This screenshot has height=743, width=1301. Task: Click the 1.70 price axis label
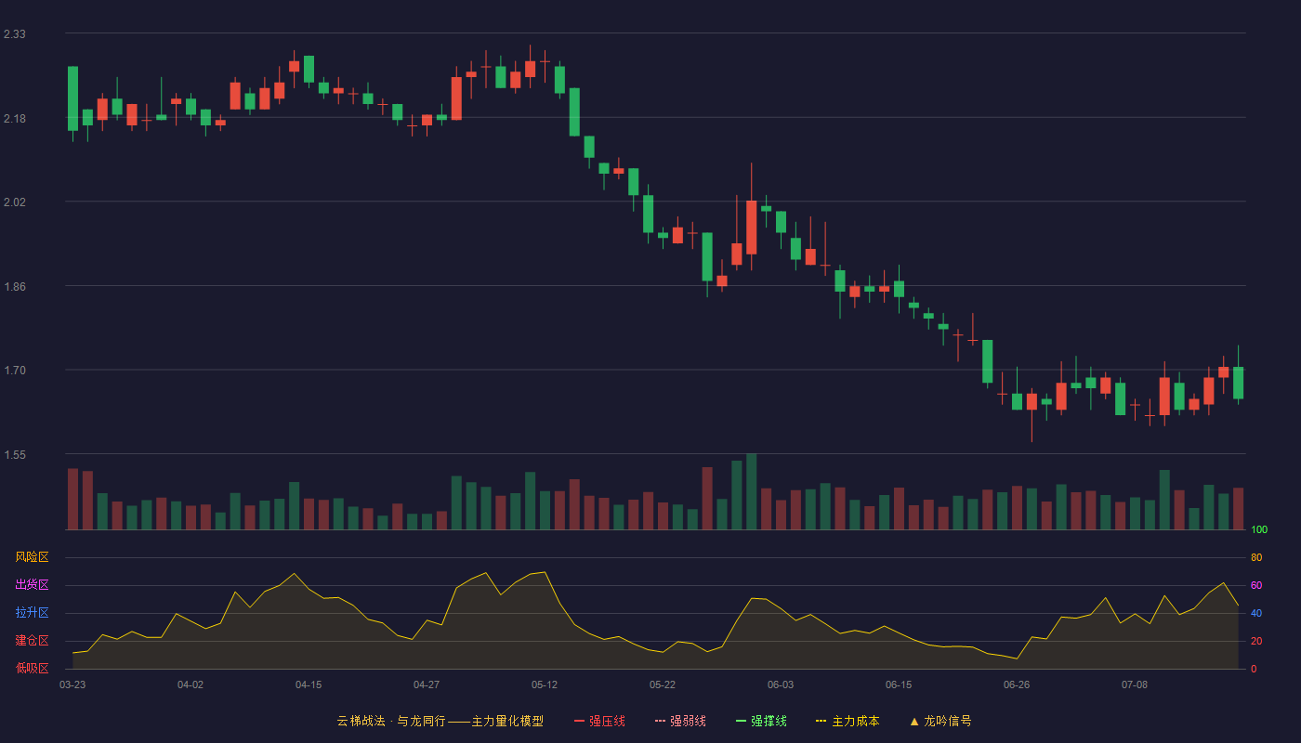[15, 371]
